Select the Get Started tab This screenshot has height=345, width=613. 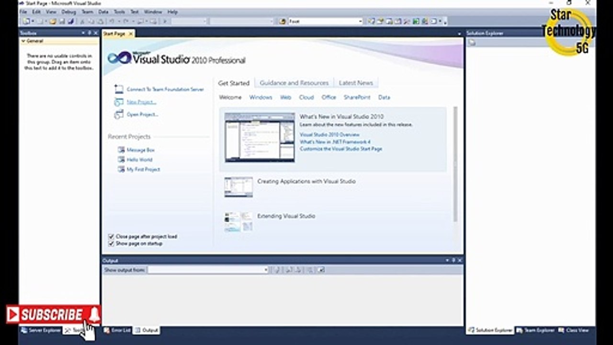click(x=234, y=83)
